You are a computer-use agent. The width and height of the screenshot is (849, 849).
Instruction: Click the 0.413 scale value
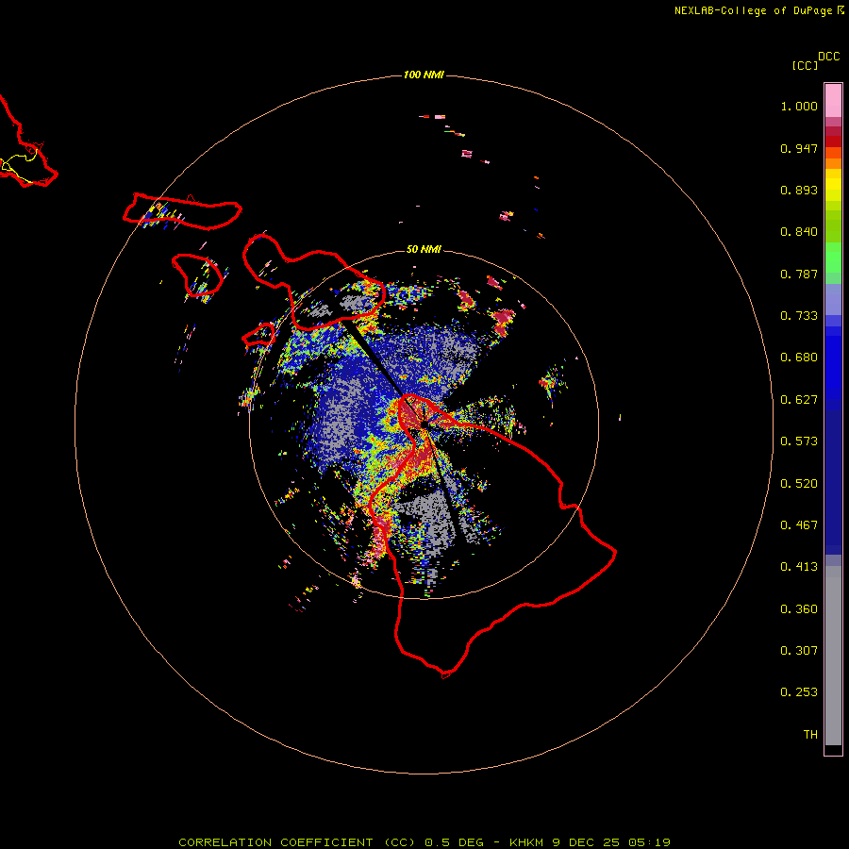(799, 567)
